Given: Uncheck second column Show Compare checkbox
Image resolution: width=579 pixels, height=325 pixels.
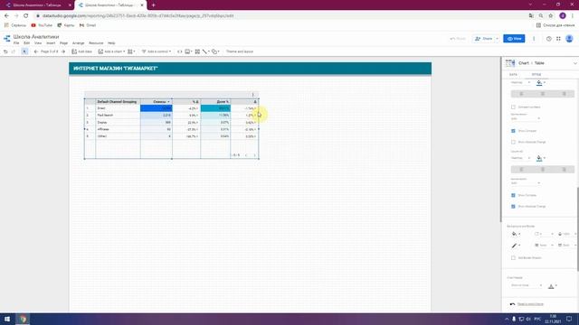Looking at the screenshot, I should click(x=513, y=195).
